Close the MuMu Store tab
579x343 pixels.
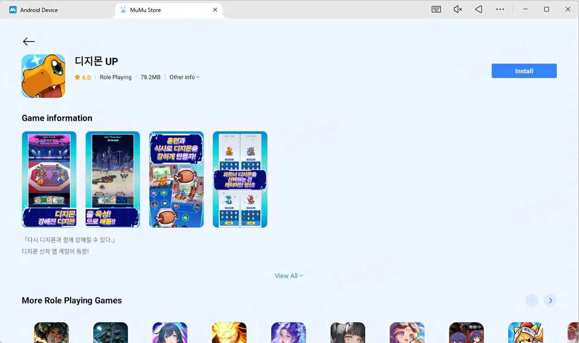tap(215, 10)
